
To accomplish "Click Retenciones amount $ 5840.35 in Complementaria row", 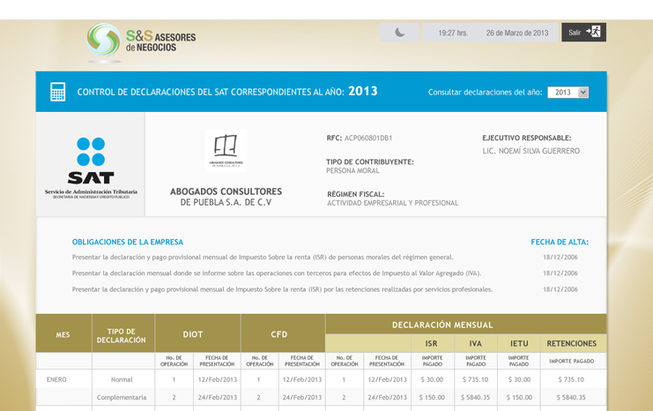I will point(571,398).
